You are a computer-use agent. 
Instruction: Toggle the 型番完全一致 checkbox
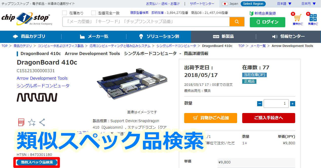pyautogui.click(x=93, y=13)
